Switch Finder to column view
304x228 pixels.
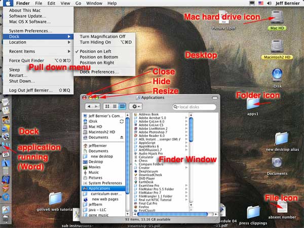[x=122, y=106]
